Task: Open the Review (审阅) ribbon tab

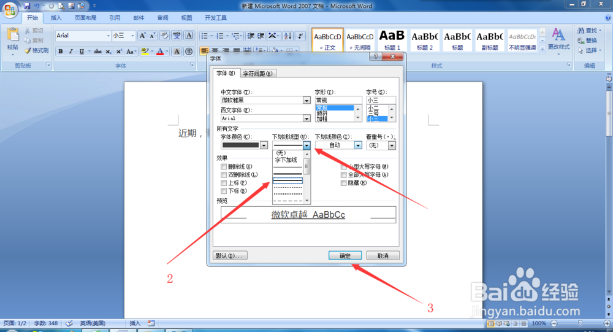Action: pyautogui.click(x=162, y=18)
